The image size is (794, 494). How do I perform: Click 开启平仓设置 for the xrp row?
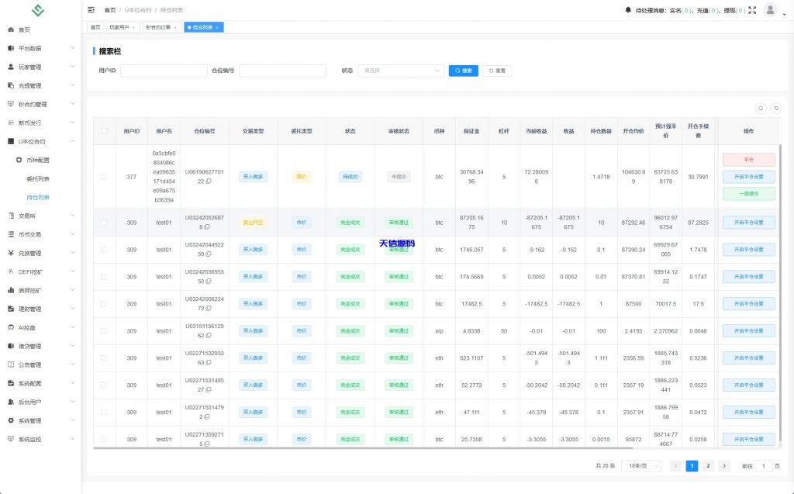748,331
